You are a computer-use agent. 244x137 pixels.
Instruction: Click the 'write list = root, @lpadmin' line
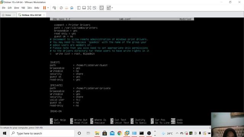[75, 54]
